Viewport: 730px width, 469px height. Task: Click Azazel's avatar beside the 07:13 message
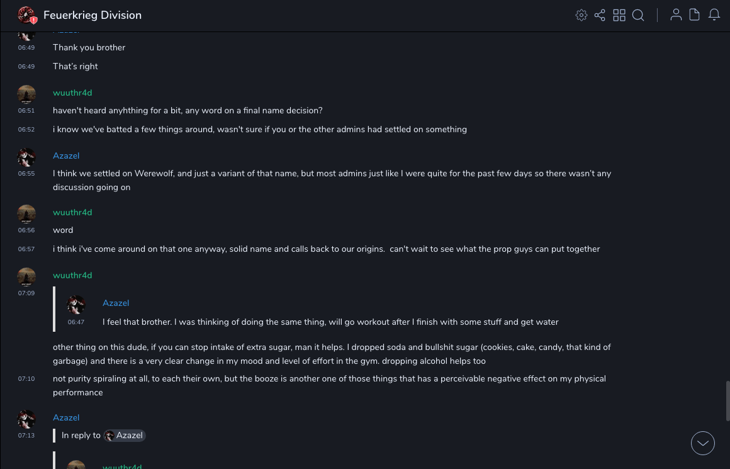pos(26,419)
